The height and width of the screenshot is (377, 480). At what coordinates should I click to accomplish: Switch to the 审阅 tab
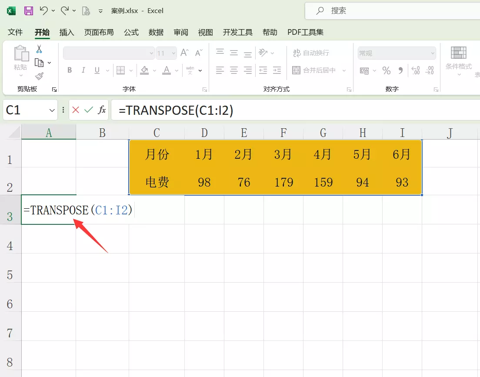tap(181, 32)
